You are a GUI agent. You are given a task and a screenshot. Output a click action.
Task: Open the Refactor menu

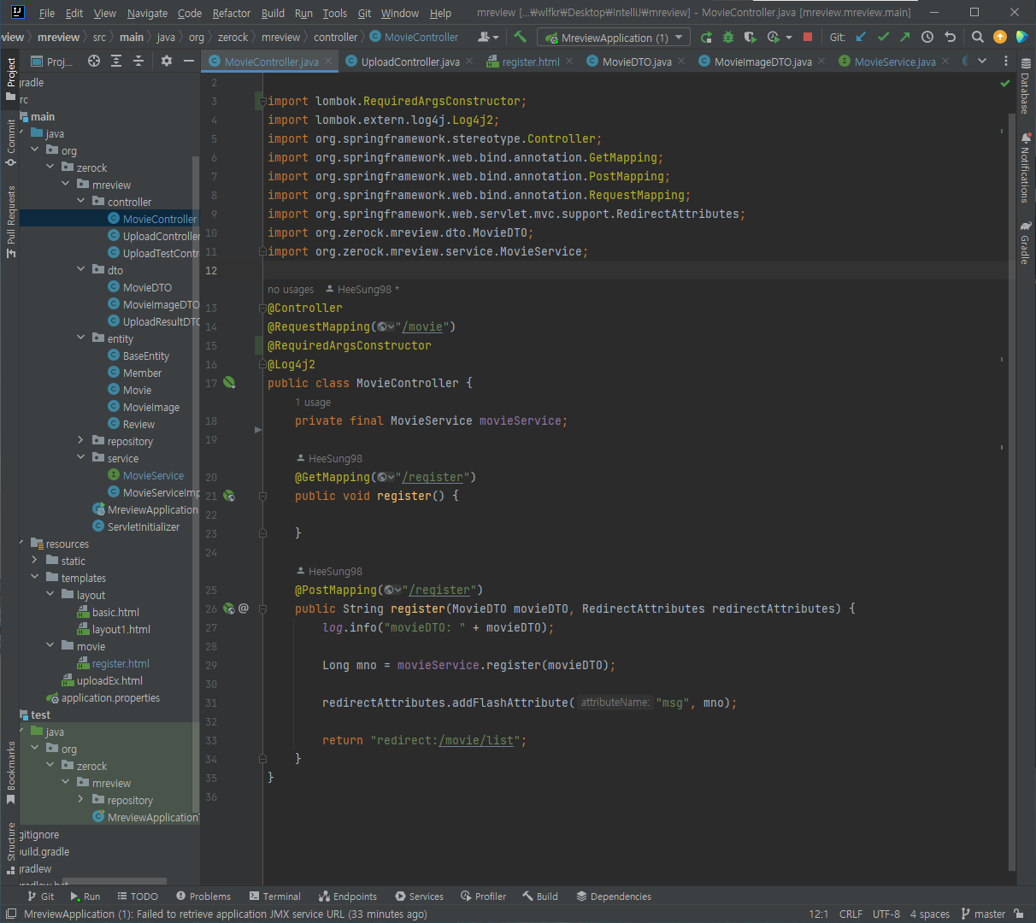pos(232,13)
